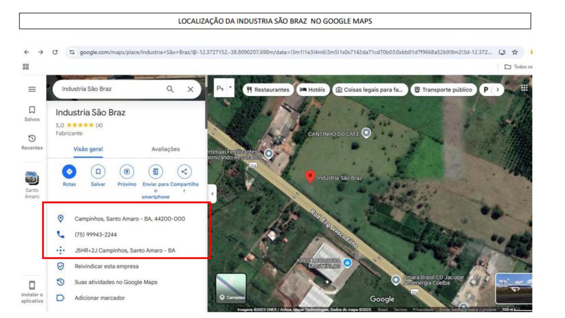Image resolution: width=565 pixels, height=318 pixels.
Task: Click the search magnifier icon
Action: 170,89
